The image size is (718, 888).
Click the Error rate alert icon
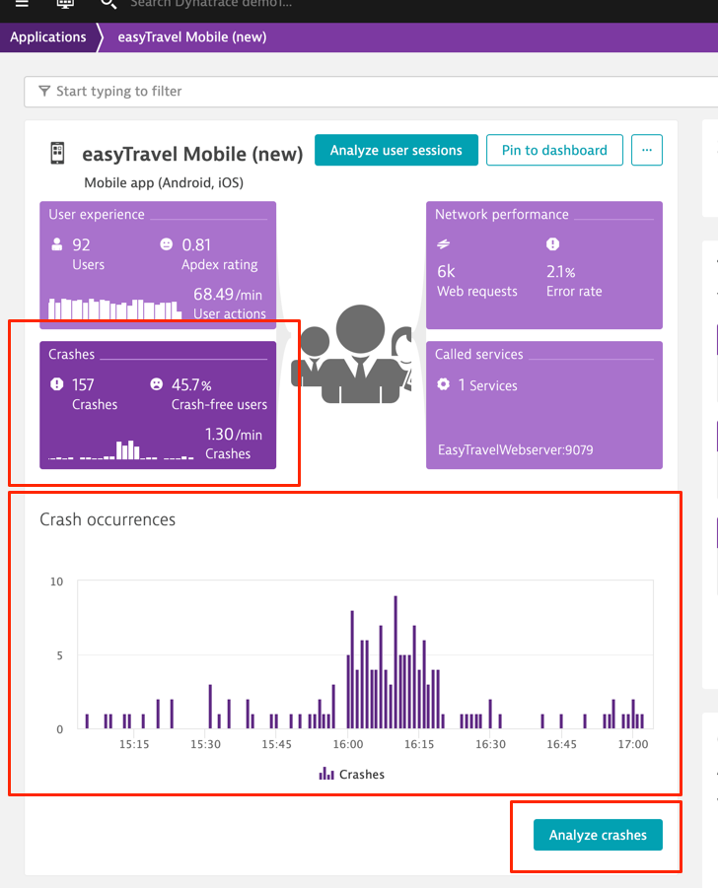point(552,244)
